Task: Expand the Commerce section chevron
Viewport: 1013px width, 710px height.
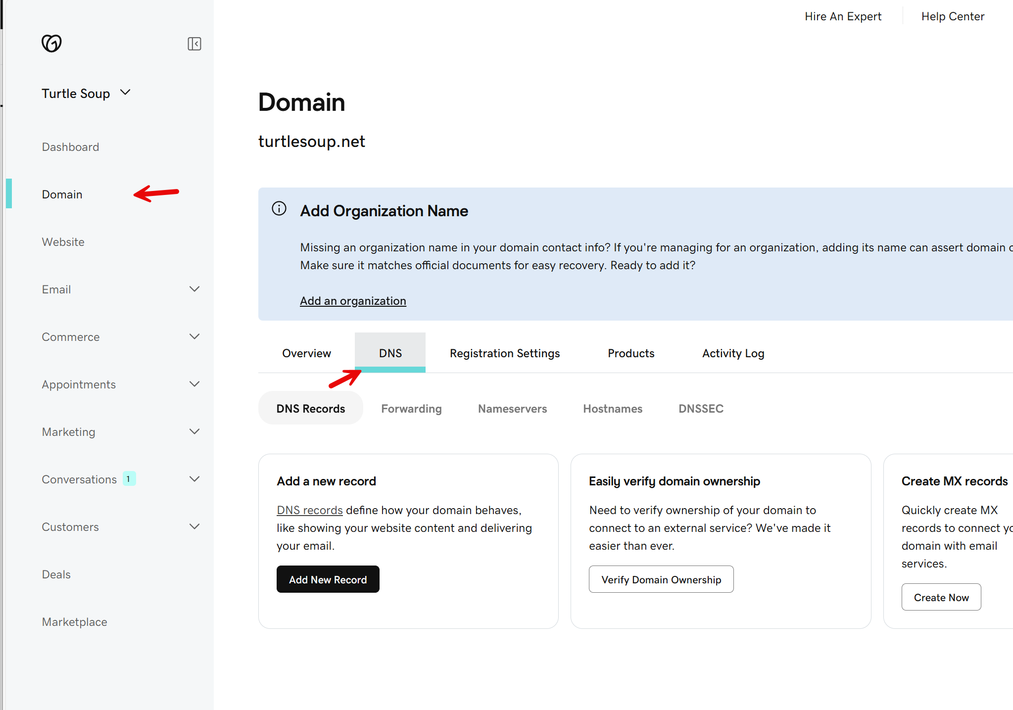Action: click(194, 336)
